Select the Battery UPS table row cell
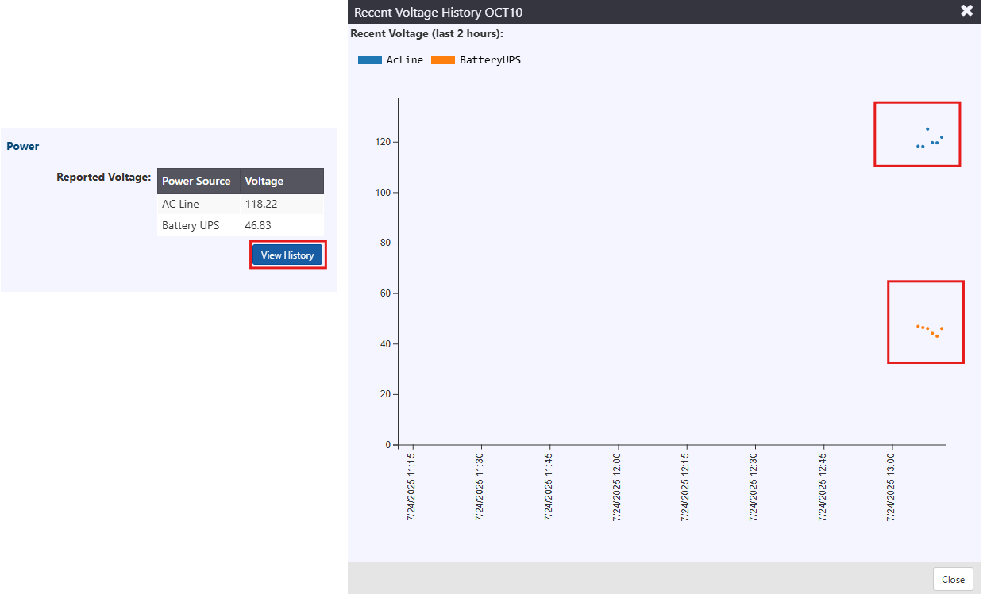This screenshot has height=594, width=983. pyautogui.click(x=191, y=225)
